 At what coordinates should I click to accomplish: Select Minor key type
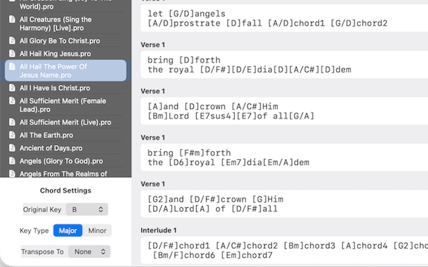97,231
